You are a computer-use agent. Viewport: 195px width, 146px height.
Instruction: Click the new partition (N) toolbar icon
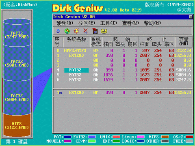pos(58,31)
